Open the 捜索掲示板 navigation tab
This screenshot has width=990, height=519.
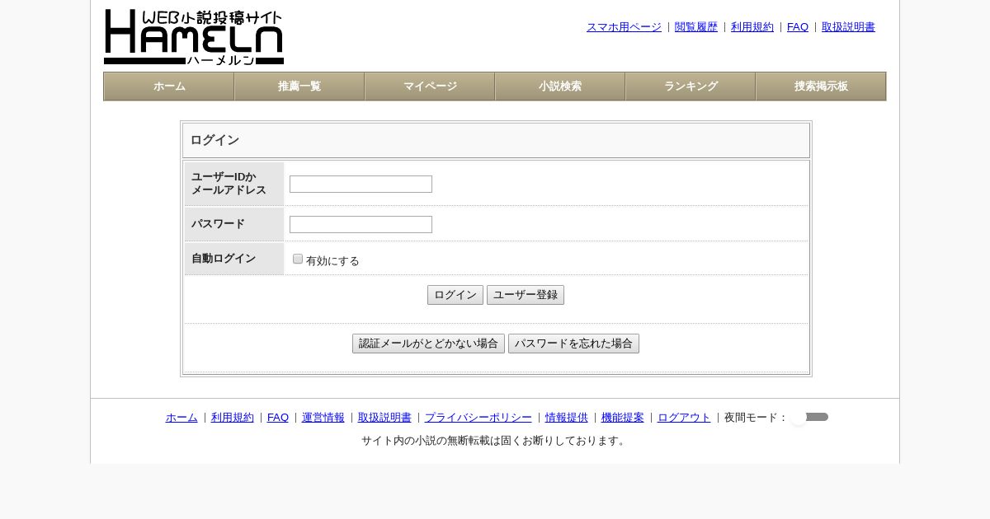point(821,86)
